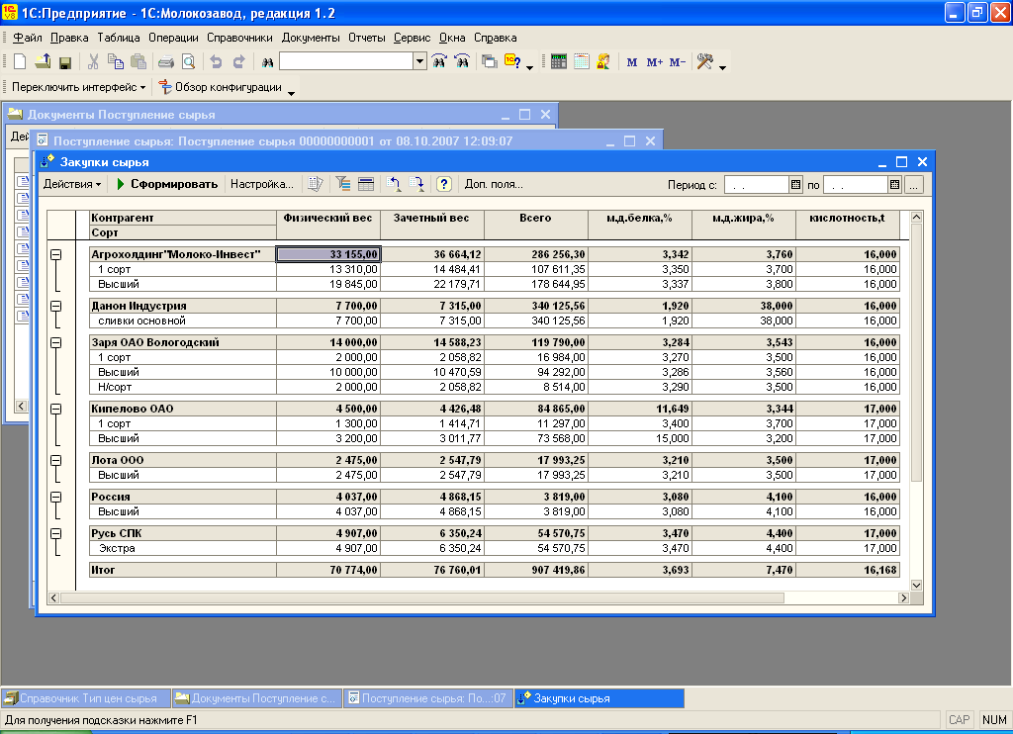Viewport: 1013px width, 734px height.
Task: Click the restore settings icon with left arrow
Action: [x=394, y=184]
